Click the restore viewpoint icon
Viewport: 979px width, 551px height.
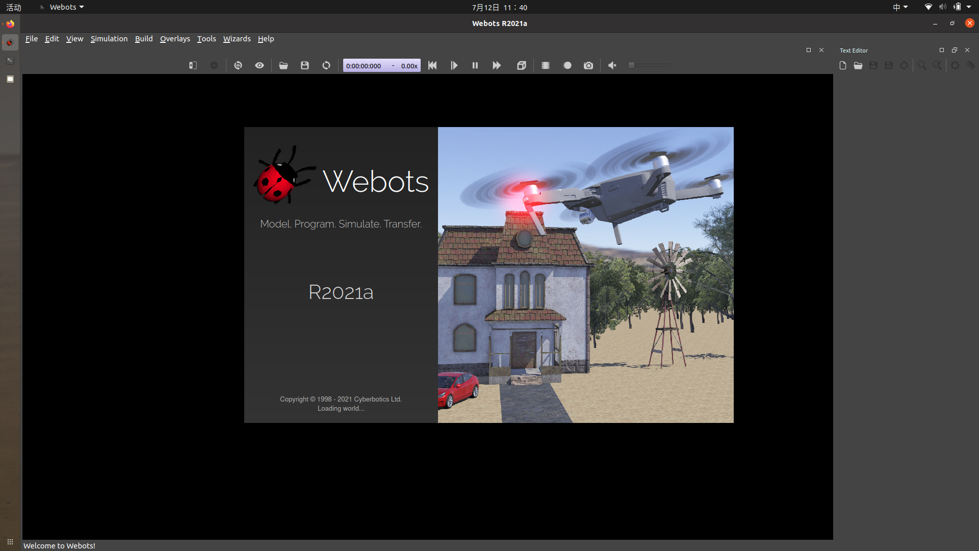(x=238, y=65)
